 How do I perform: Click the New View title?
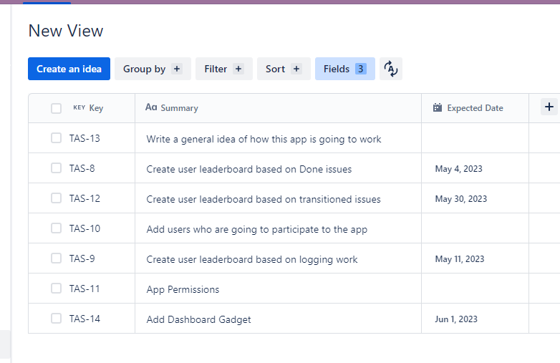tap(66, 31)
